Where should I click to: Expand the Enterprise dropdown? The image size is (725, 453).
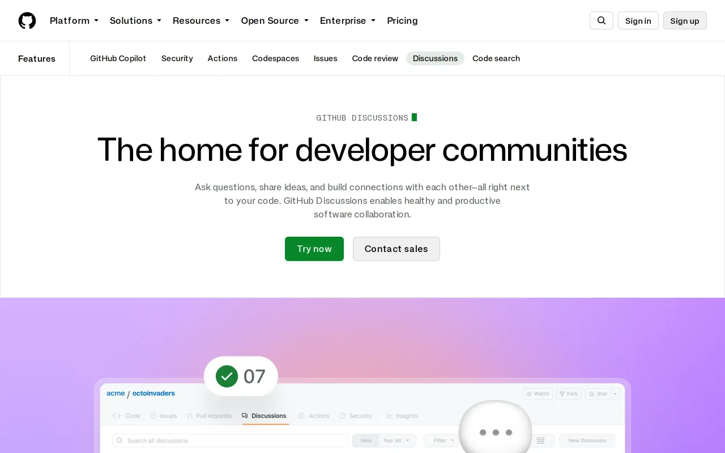[x=348, y=20]
